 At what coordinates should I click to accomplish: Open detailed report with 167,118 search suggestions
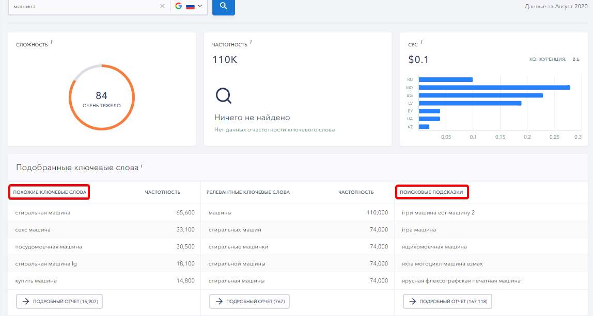point(447,301)
